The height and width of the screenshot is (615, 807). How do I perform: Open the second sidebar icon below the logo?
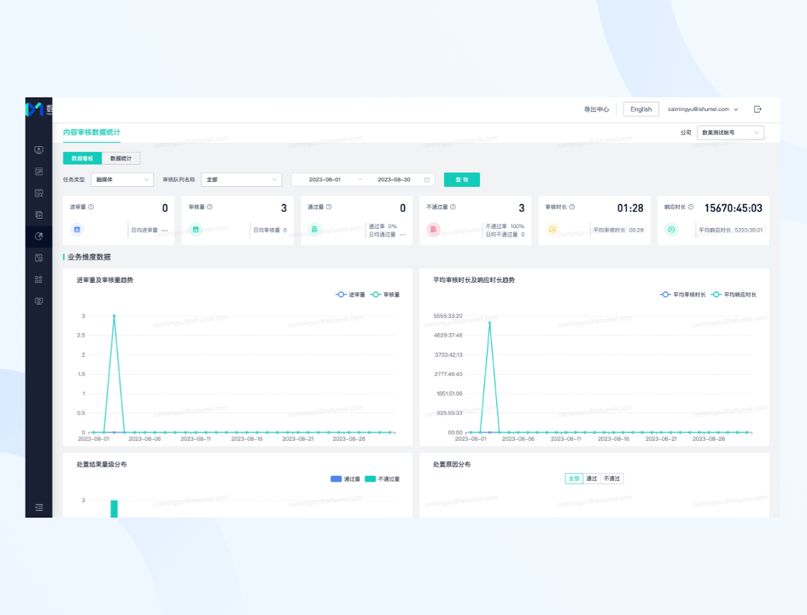pyautogui.click(x=38, y=172)
